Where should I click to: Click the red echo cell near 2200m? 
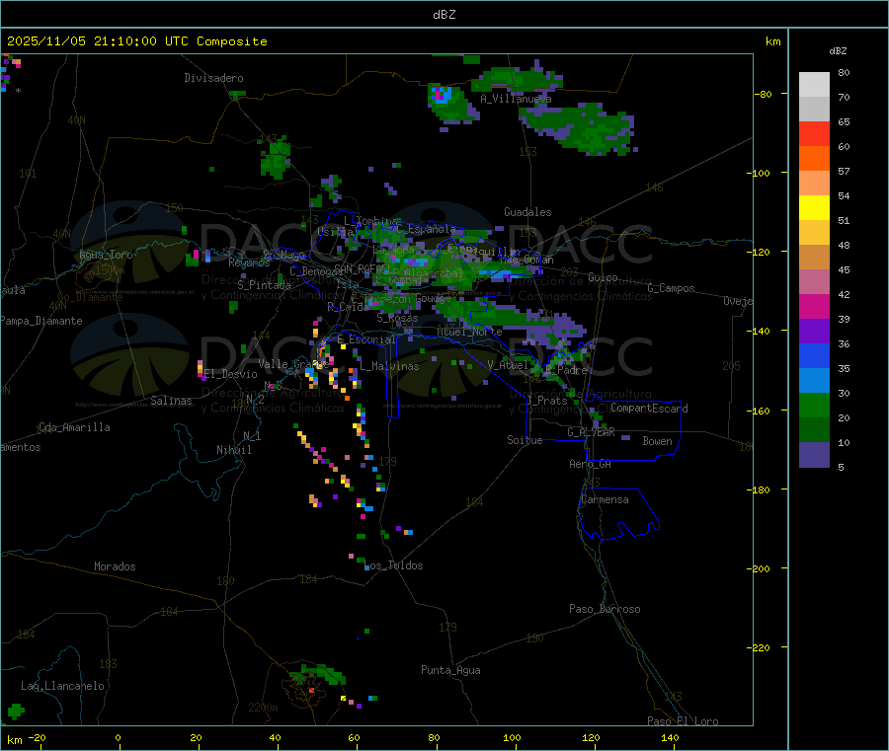pyautogui.click(x=312, y=690)
